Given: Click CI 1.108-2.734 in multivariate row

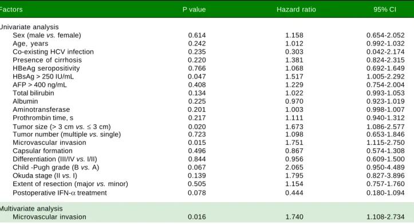Looking at the screenshot, I should point(385,217).
